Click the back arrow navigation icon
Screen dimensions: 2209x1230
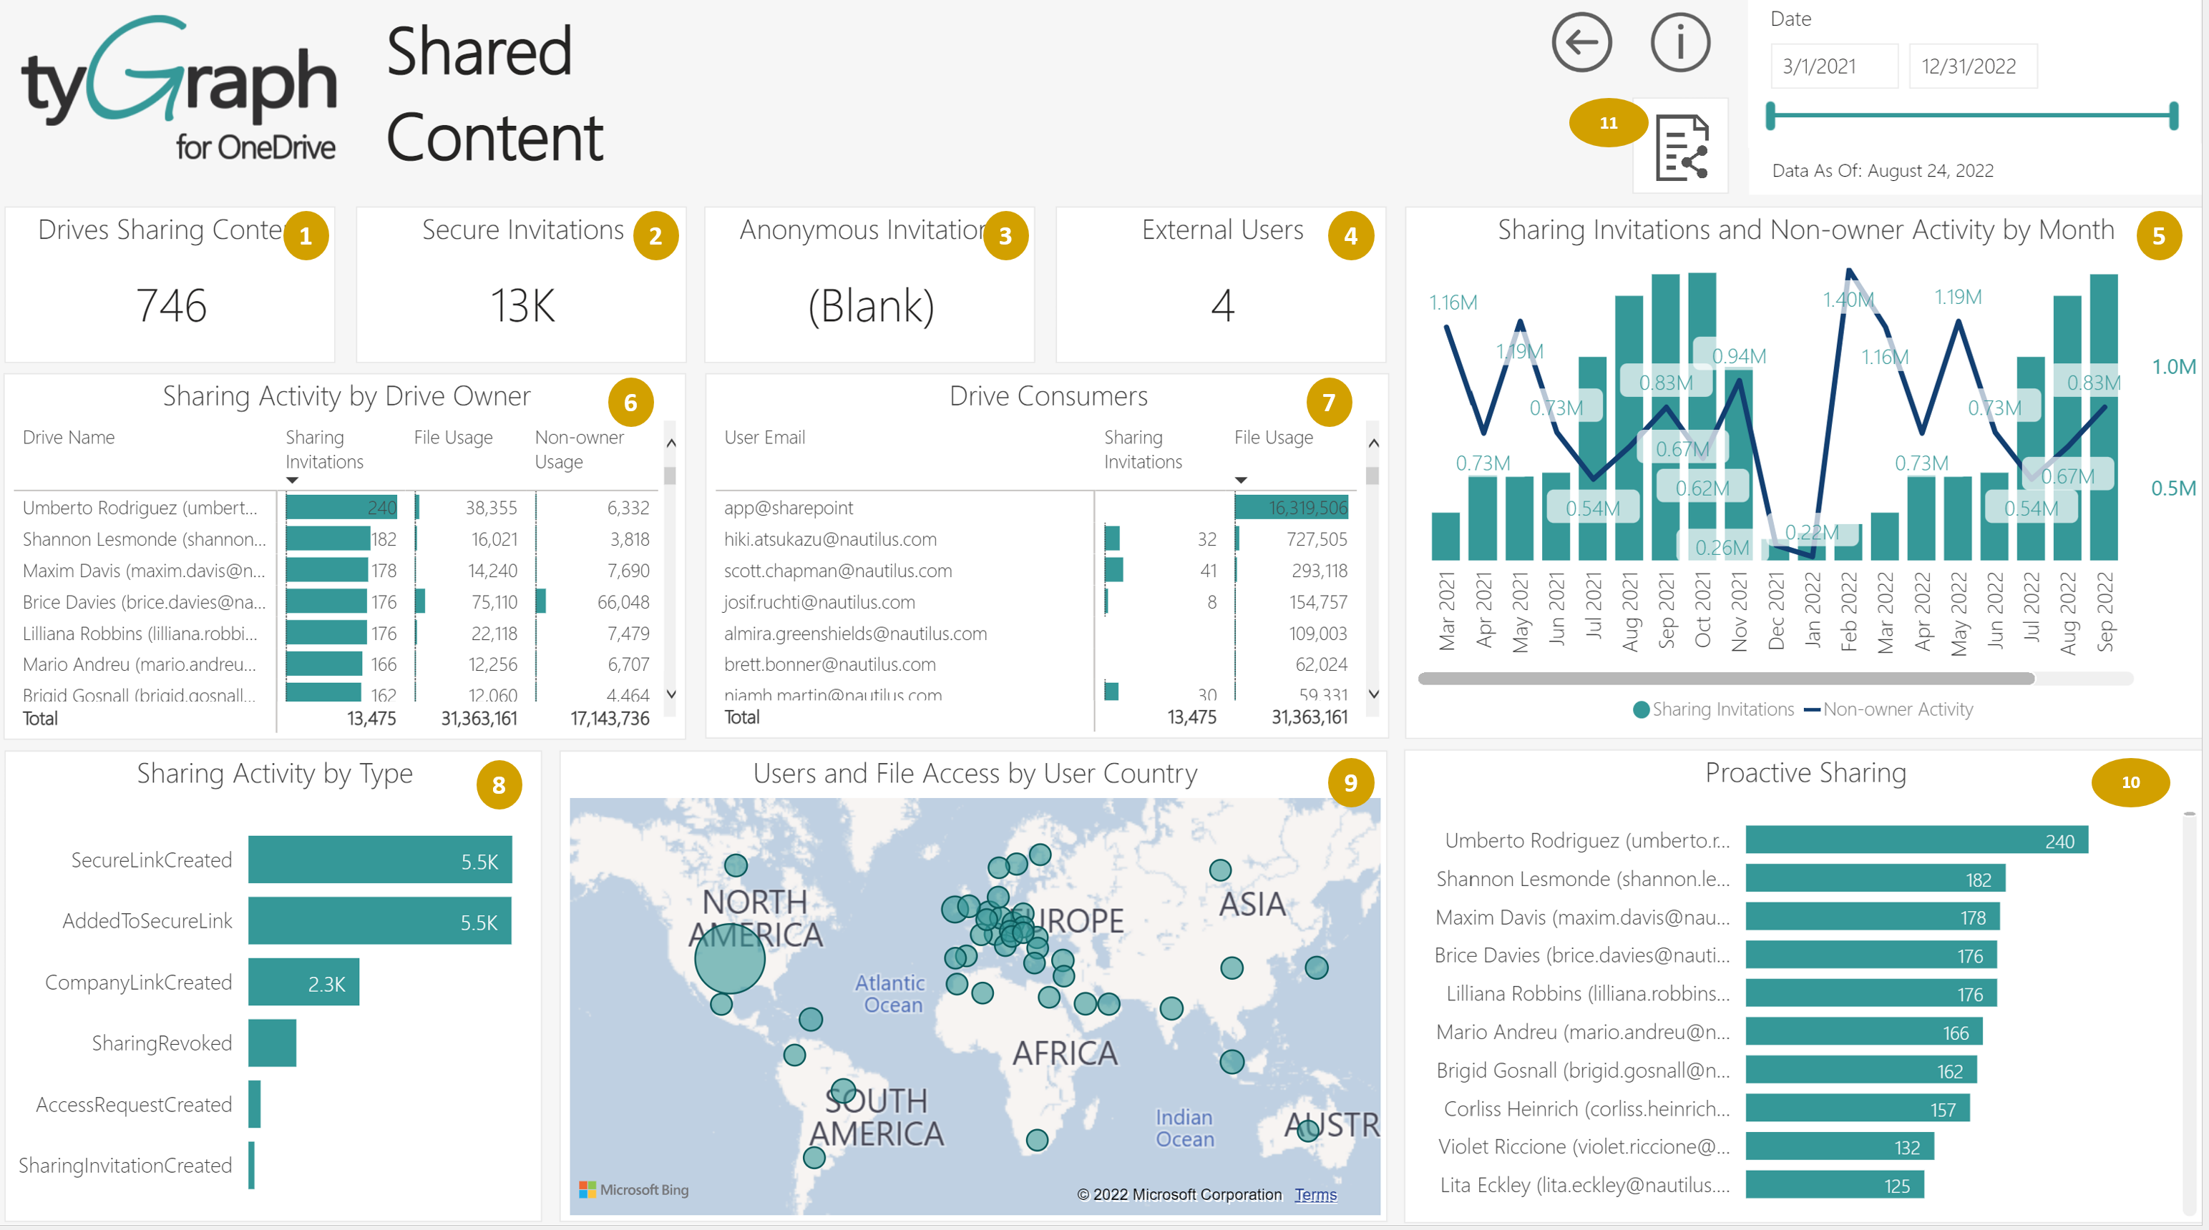click(x=1581, y=43)
